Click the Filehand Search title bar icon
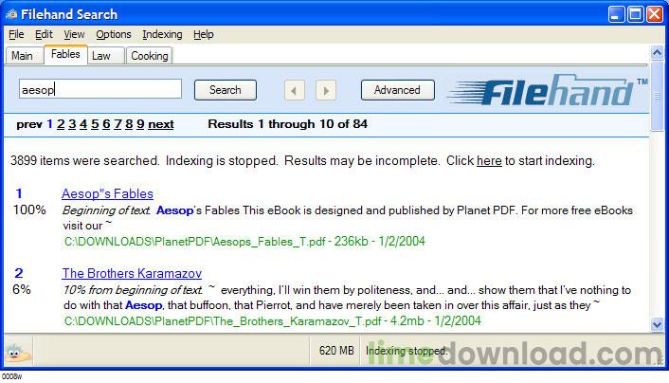 point(11,14)
